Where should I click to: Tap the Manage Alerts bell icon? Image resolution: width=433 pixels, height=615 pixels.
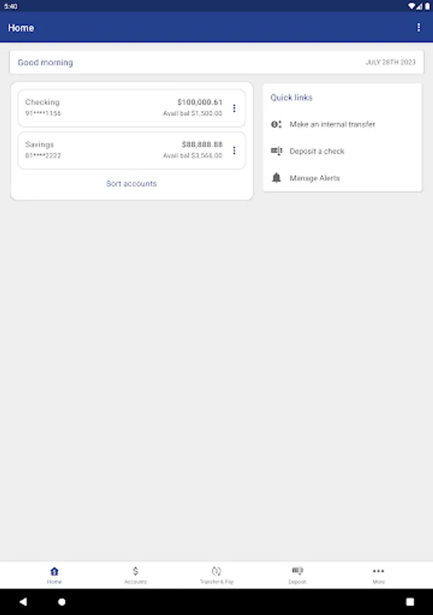click(x=276, y=178)
